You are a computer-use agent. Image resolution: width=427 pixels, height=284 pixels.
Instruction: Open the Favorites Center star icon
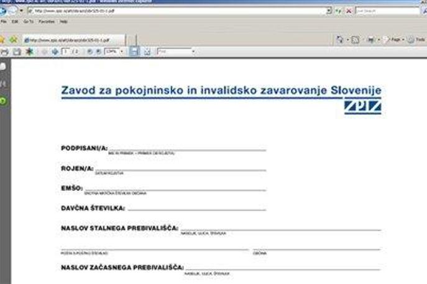(x=2, y=40)
